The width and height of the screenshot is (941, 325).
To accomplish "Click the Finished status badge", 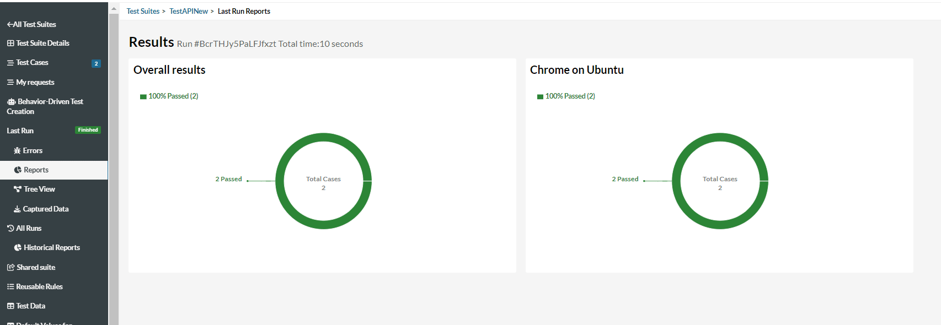I will pos(88,130).
